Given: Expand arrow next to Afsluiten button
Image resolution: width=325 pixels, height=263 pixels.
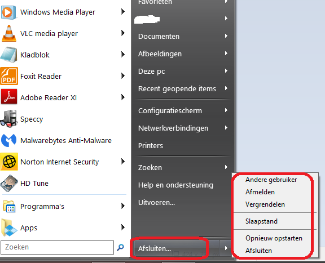Looking at the screenshot, I should click(226, 248).
